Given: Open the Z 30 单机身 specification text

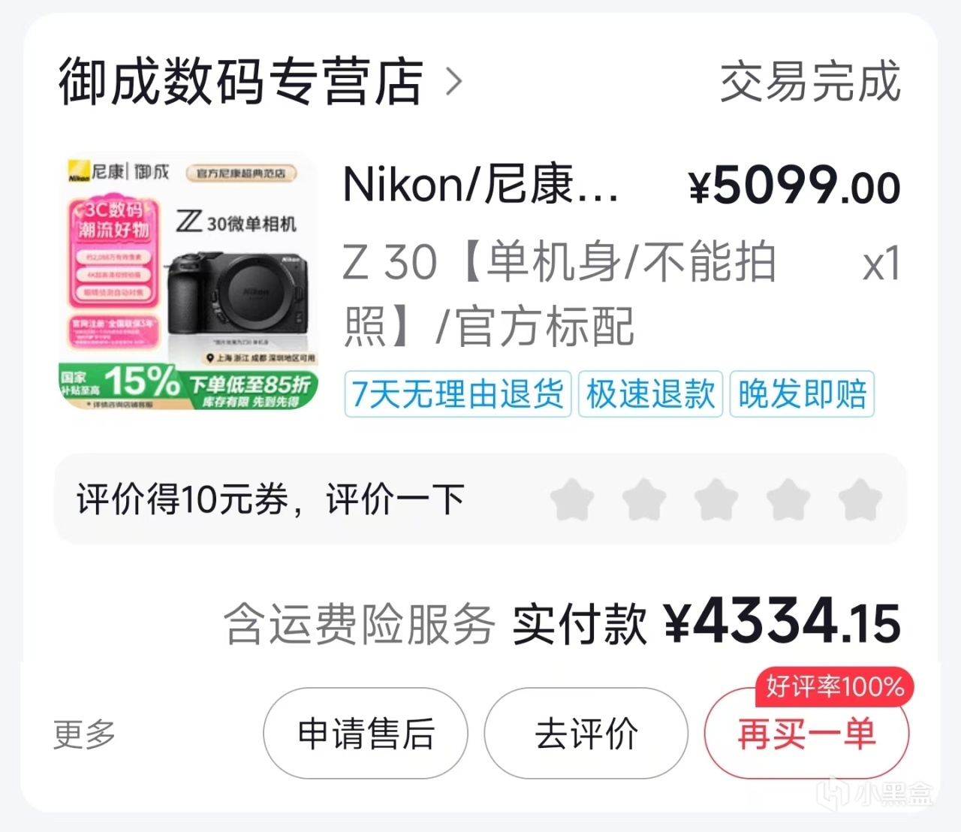Looking at the screenshot, I should click(559, 294).
